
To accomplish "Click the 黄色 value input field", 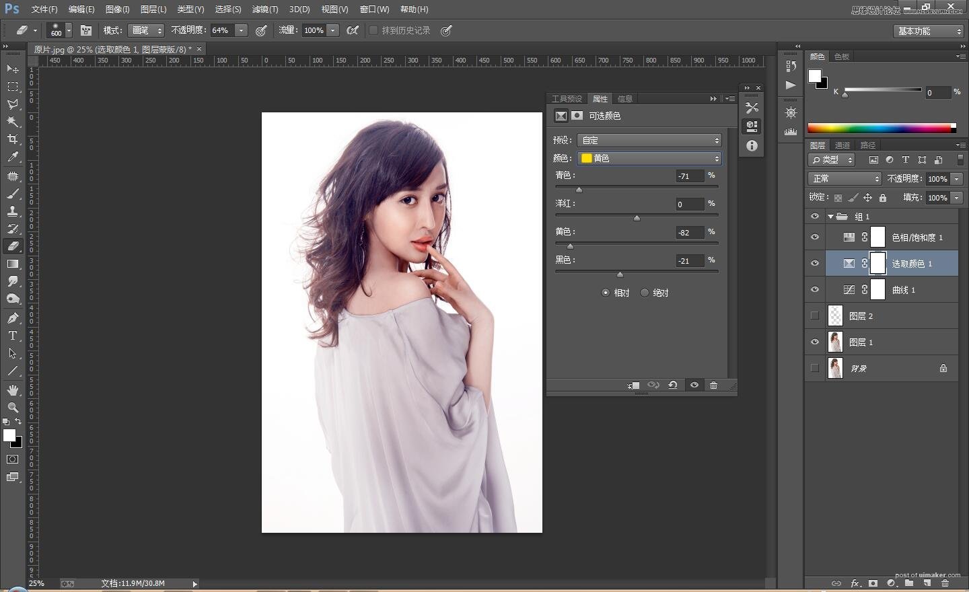I will pyautogui.click(x=690, y=232).
